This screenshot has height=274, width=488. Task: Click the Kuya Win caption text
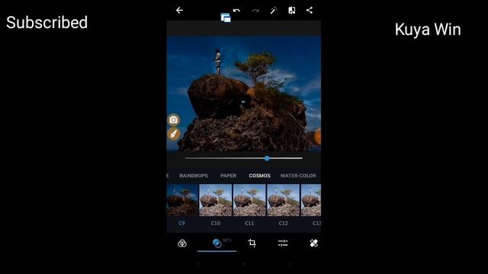(428, 30)
